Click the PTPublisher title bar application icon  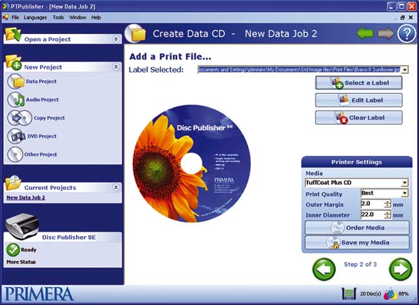[6, 6]
